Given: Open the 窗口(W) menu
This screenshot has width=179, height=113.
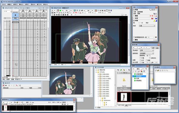Looking at the screenshot, I should pyautogui.click(x=39, y=4).
